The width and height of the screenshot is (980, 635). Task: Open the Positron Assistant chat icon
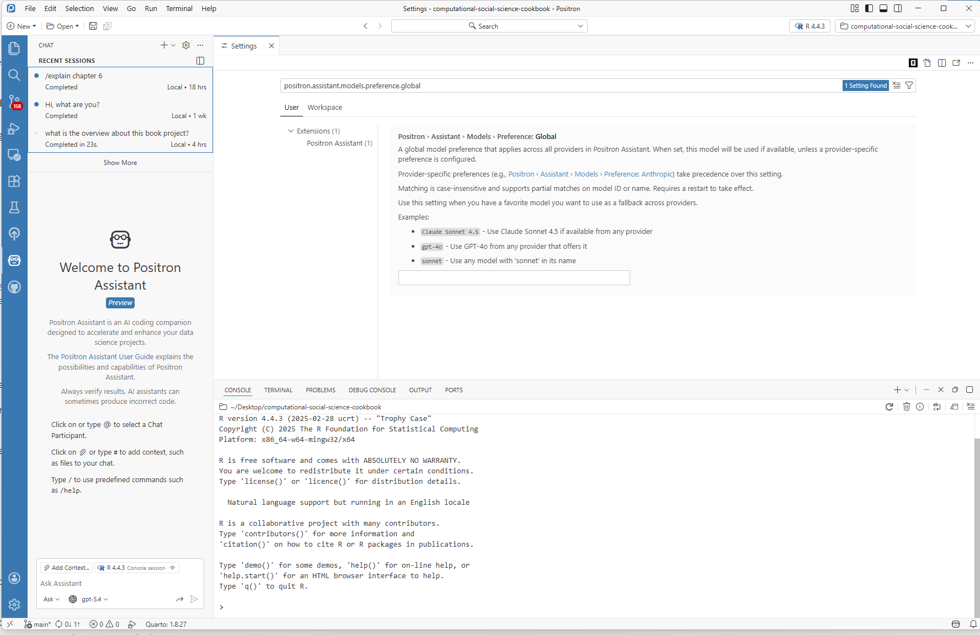coord(14,260)
